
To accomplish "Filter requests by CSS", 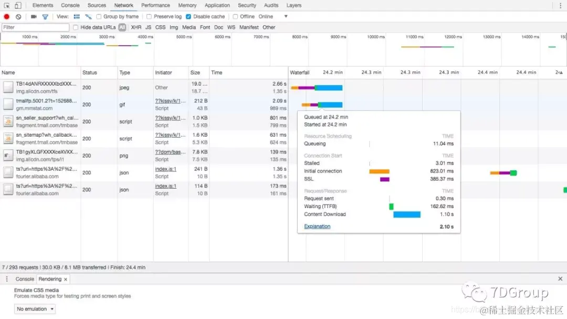I will 160,27.
